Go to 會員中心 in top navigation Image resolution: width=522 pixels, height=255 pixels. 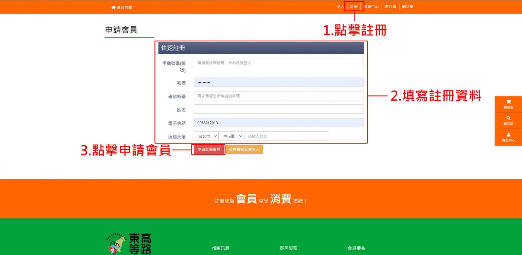pos(371,7)
